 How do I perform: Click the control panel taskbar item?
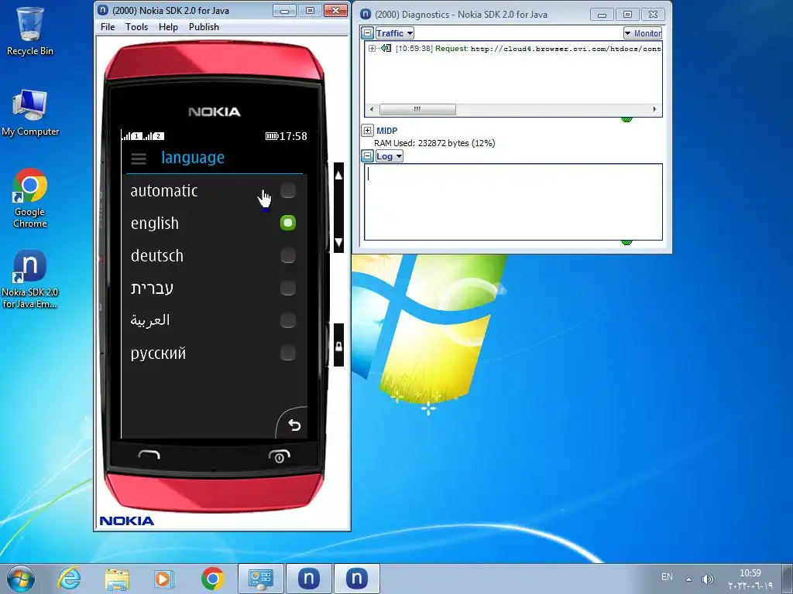[260, 579]
